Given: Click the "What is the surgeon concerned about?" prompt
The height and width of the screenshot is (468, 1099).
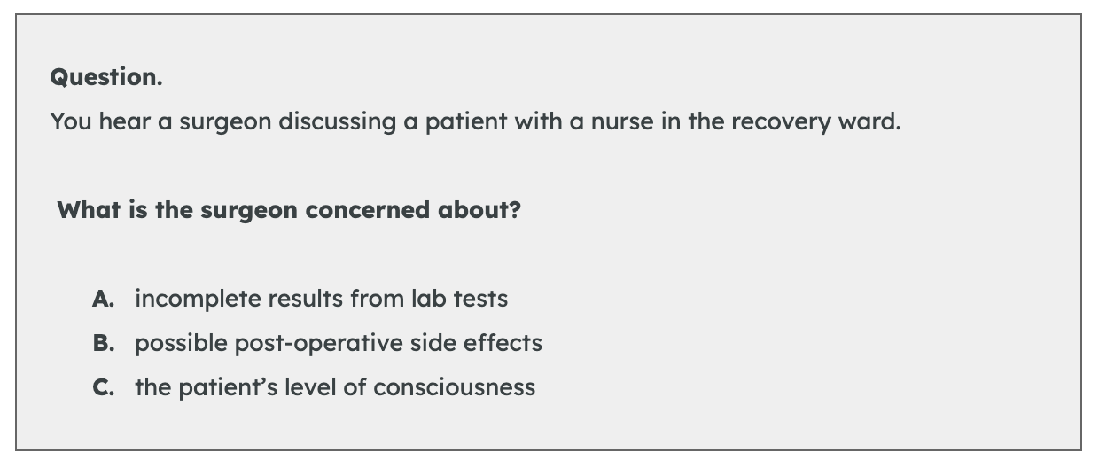Looking at the screenshot, I should (288, 211).
